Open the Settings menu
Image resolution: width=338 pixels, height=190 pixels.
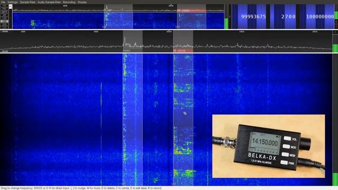tap(13, 2)
